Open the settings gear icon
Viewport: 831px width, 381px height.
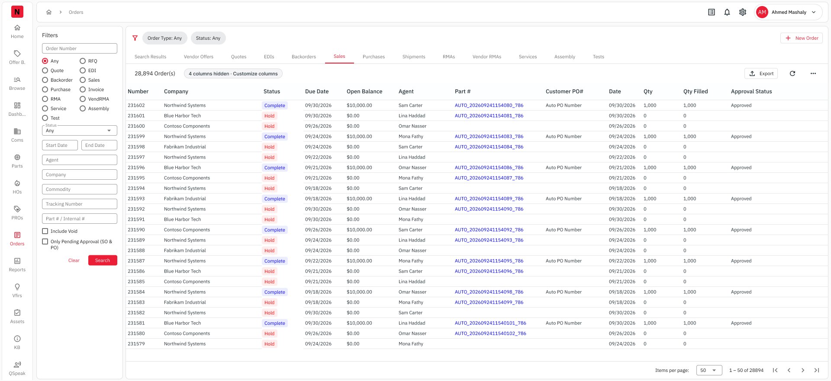click(x=743, y=12)
